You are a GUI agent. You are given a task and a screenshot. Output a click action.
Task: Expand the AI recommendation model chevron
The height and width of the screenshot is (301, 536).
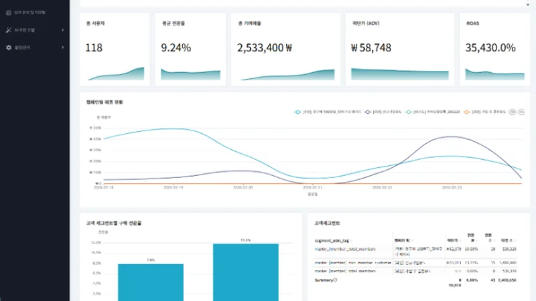pos(62,30)
